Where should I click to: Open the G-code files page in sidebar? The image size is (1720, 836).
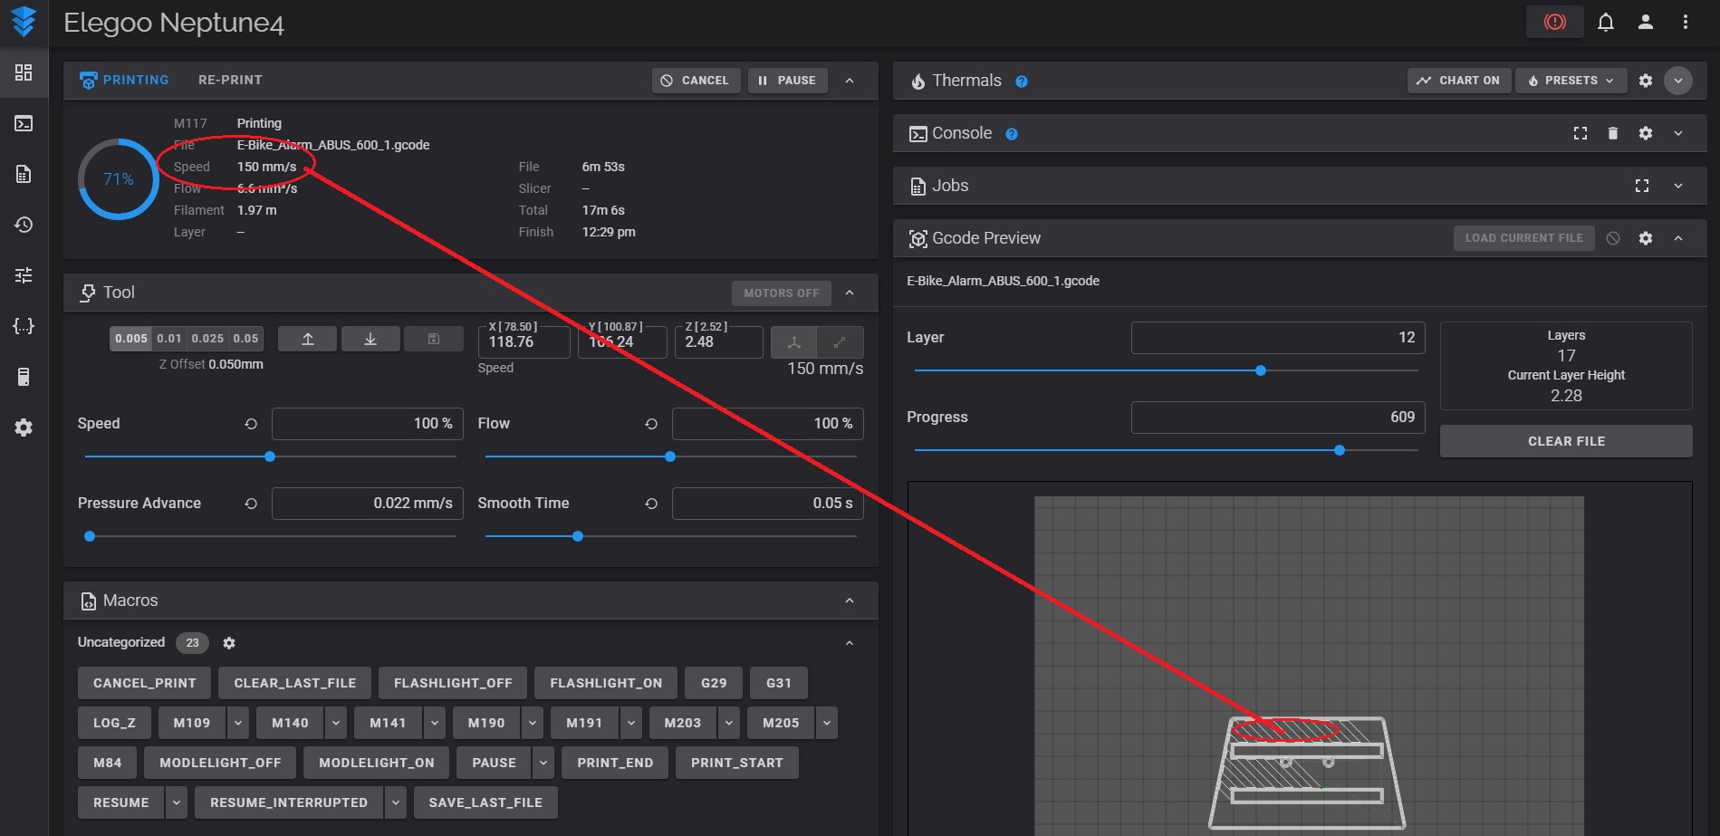point(24,174)
